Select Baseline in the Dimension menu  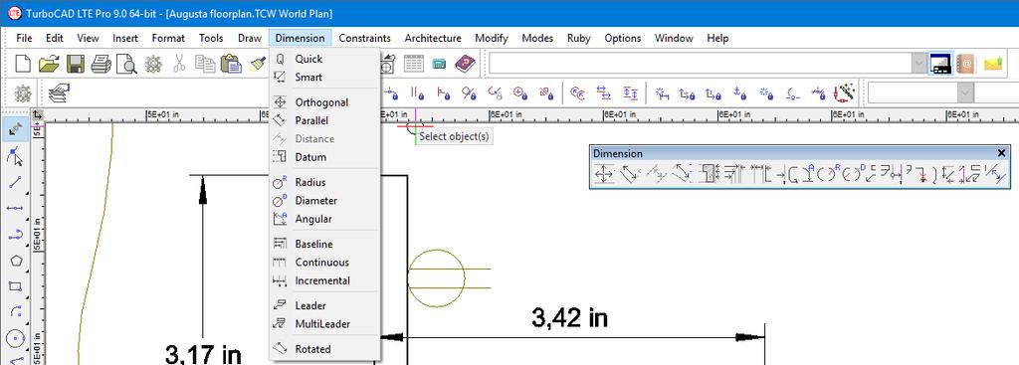tap(313, 245)
